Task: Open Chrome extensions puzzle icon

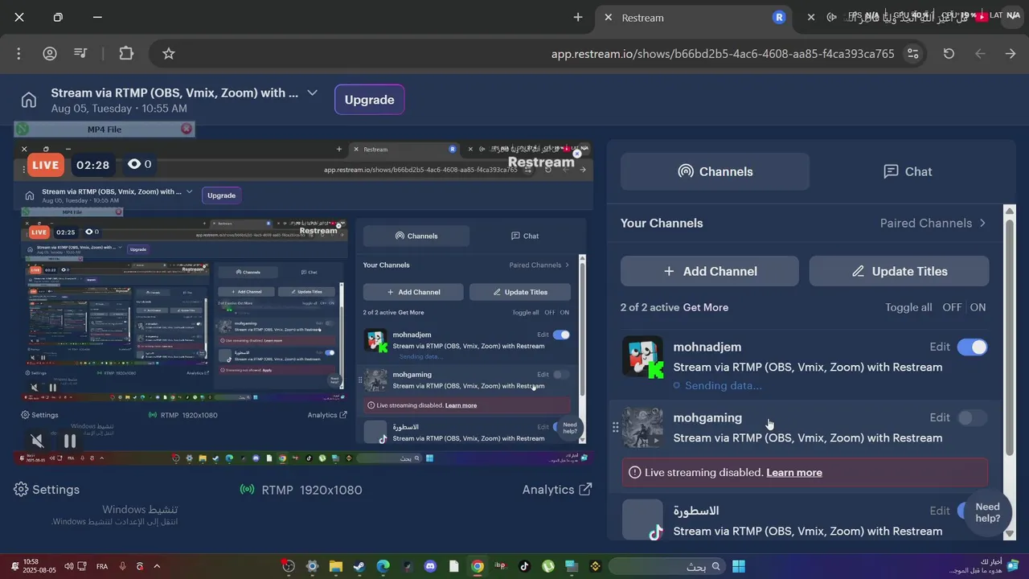Action: pos(126,54)
